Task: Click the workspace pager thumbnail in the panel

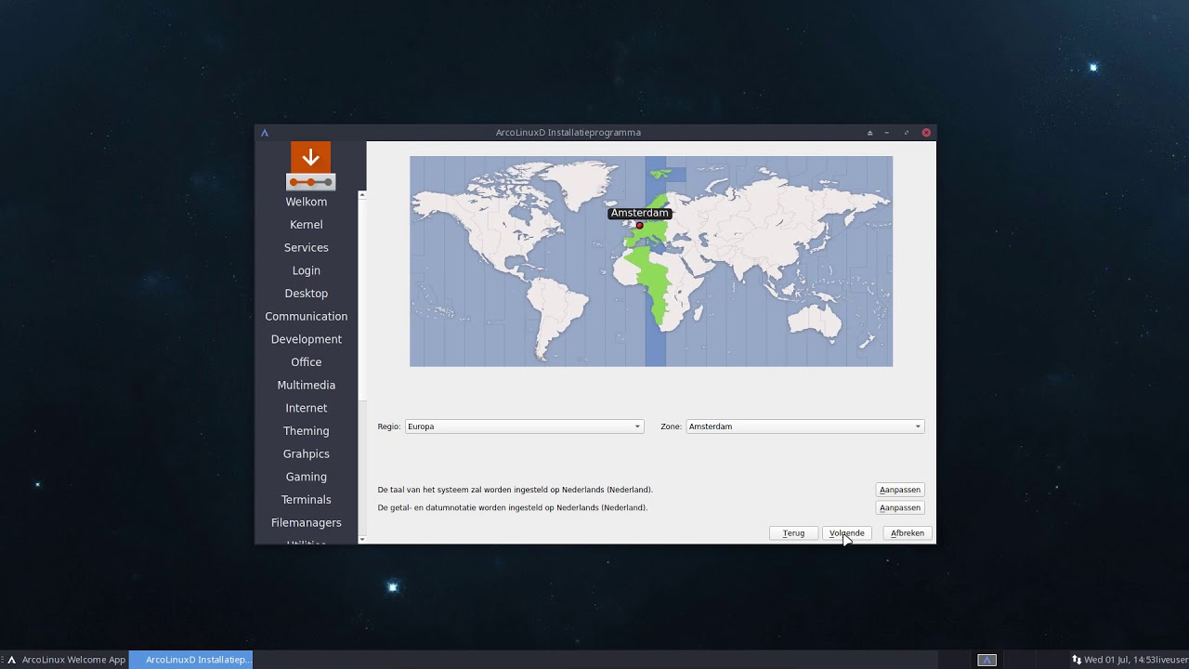Action: [x=987, y=660]
